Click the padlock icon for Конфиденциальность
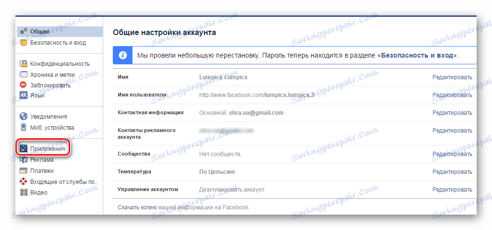Viewport: 492px width, 230px height. [x=24, y=64]
